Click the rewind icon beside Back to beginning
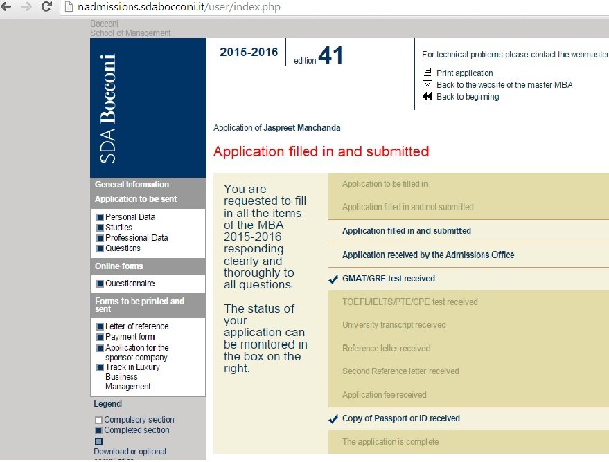The width and height of the screenshot is (609, 462). tap(427, 97)
